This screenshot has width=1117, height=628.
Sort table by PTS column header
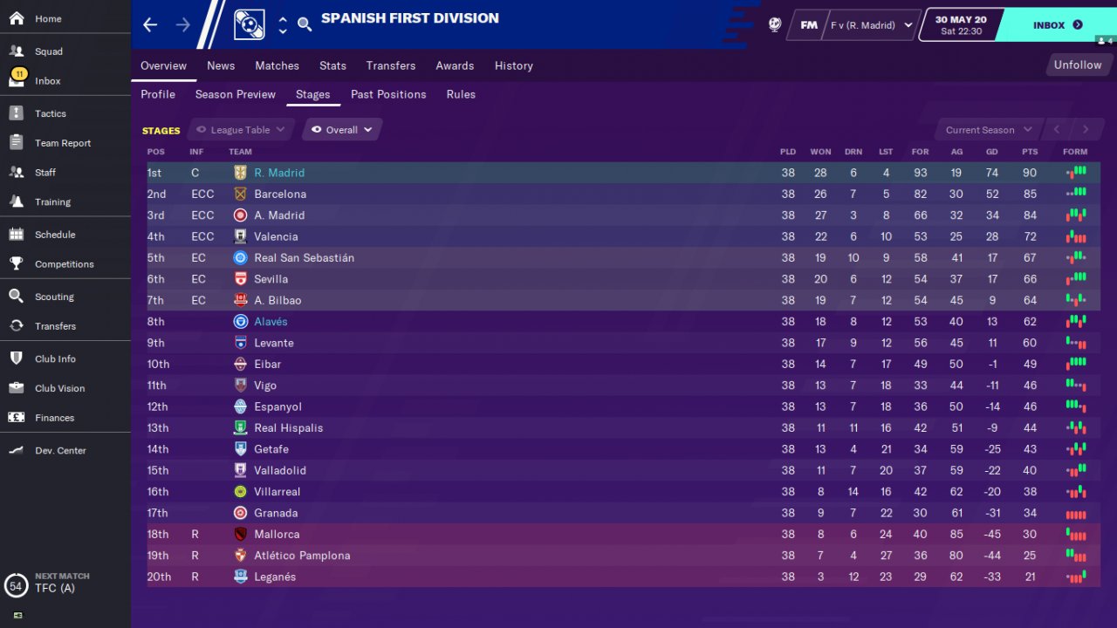coord(1030,152)
